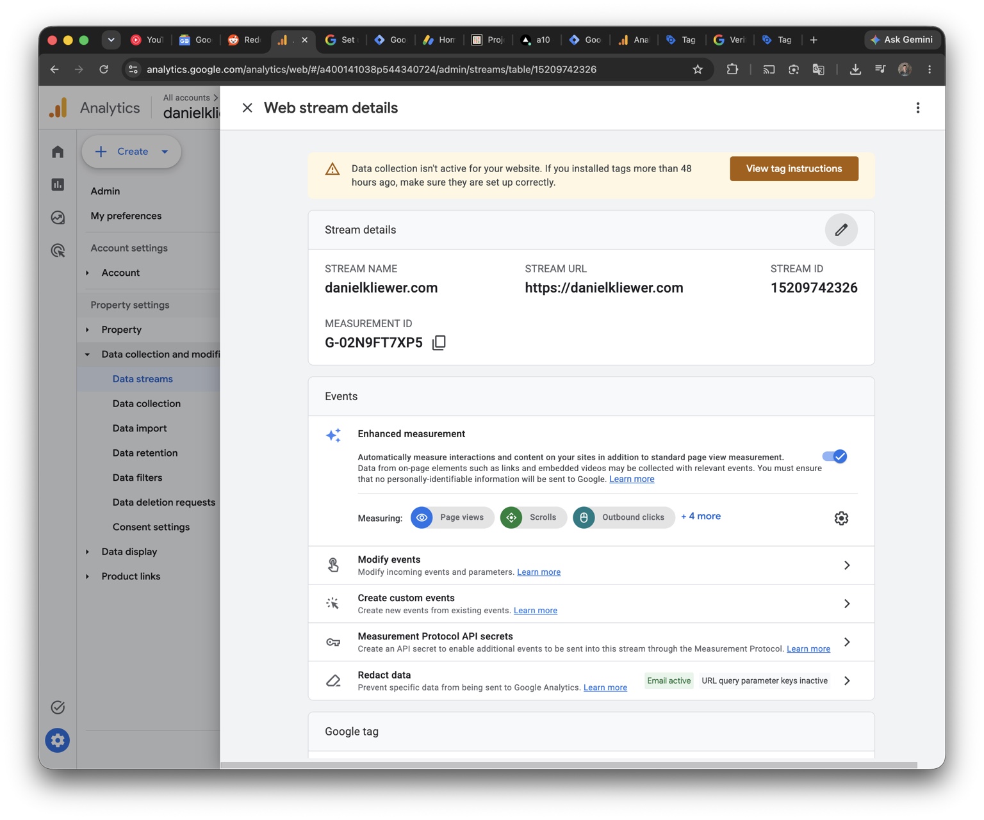Expand the Property section
This screenshot has height=820, width=984.
click(x=88, y=330)
